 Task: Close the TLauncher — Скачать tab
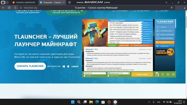click(64, 2)
